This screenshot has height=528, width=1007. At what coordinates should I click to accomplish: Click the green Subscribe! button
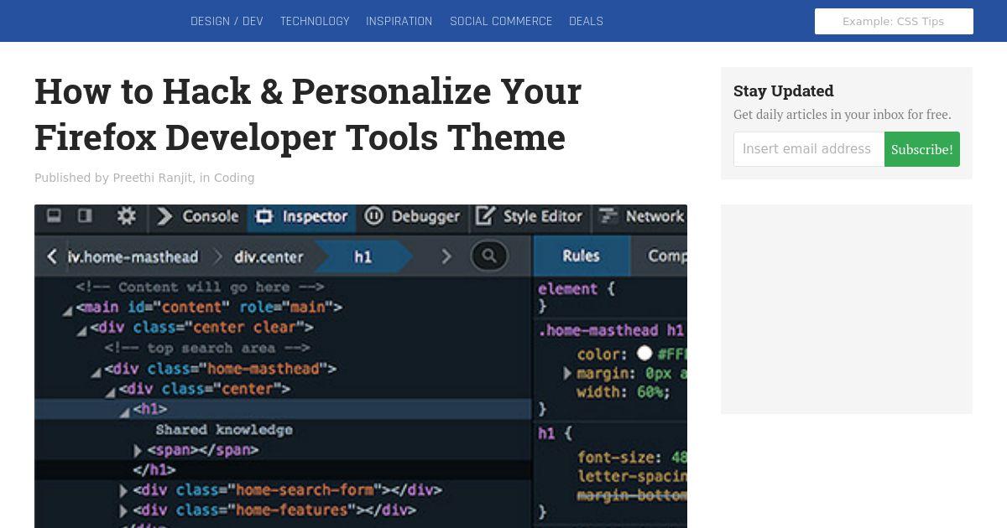pos(922,149)
